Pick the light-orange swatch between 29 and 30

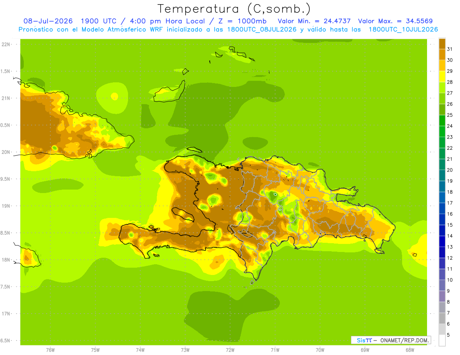(442, 65)
